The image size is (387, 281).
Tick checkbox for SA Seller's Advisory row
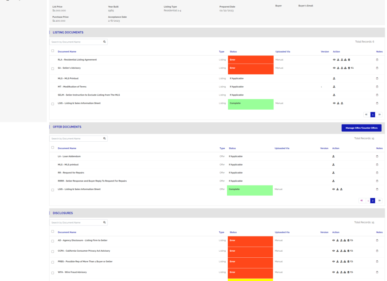pos(53,69)
